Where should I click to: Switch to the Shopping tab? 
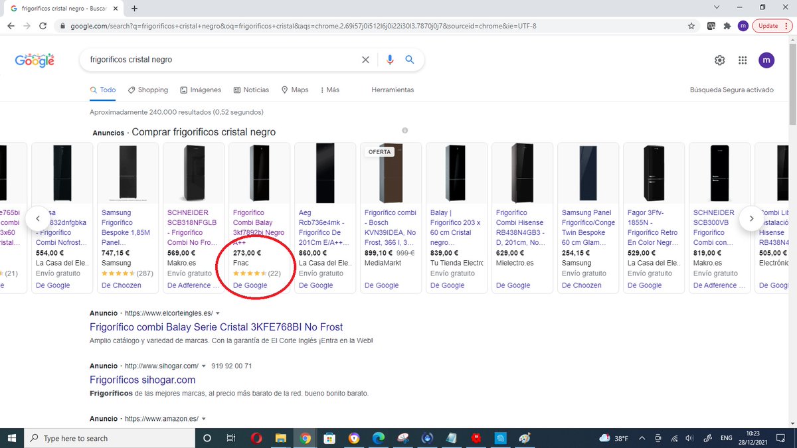(x=148, y=90)
